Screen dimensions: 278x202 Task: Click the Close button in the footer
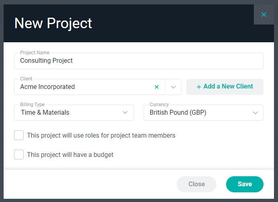coord(196,184)
